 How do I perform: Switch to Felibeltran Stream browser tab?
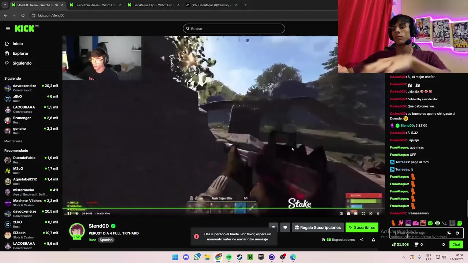95,5
